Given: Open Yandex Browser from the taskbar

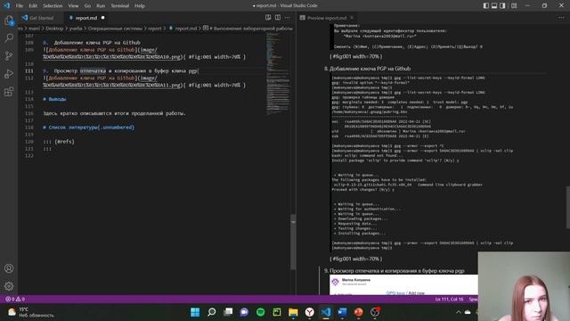Looking at the screenshot, I should point(310,312).
